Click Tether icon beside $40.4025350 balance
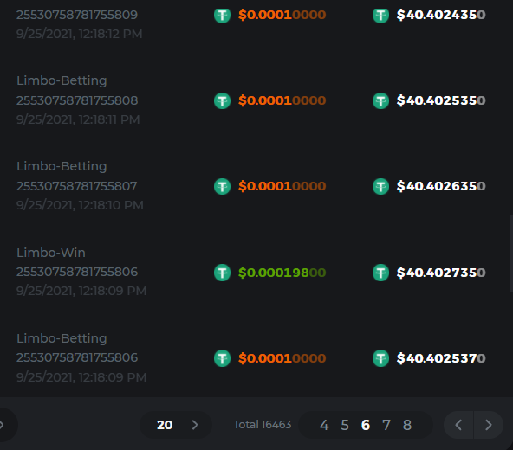Image resolution: width=513 pixels, height=450 pixels. point(380,100)
